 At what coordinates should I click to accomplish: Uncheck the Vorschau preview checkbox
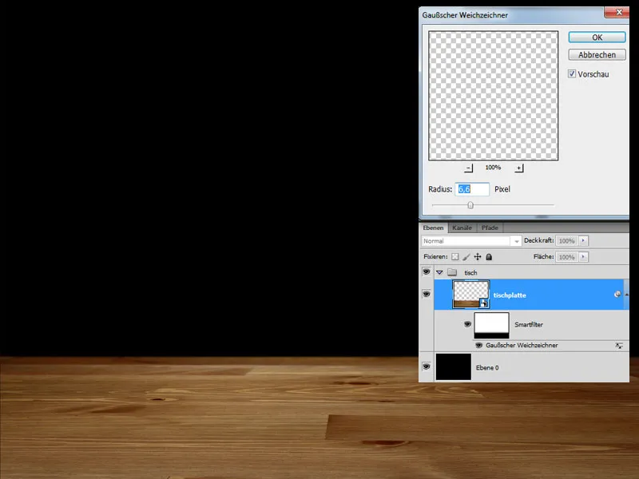pyautogui.click(x=572, y=73)
